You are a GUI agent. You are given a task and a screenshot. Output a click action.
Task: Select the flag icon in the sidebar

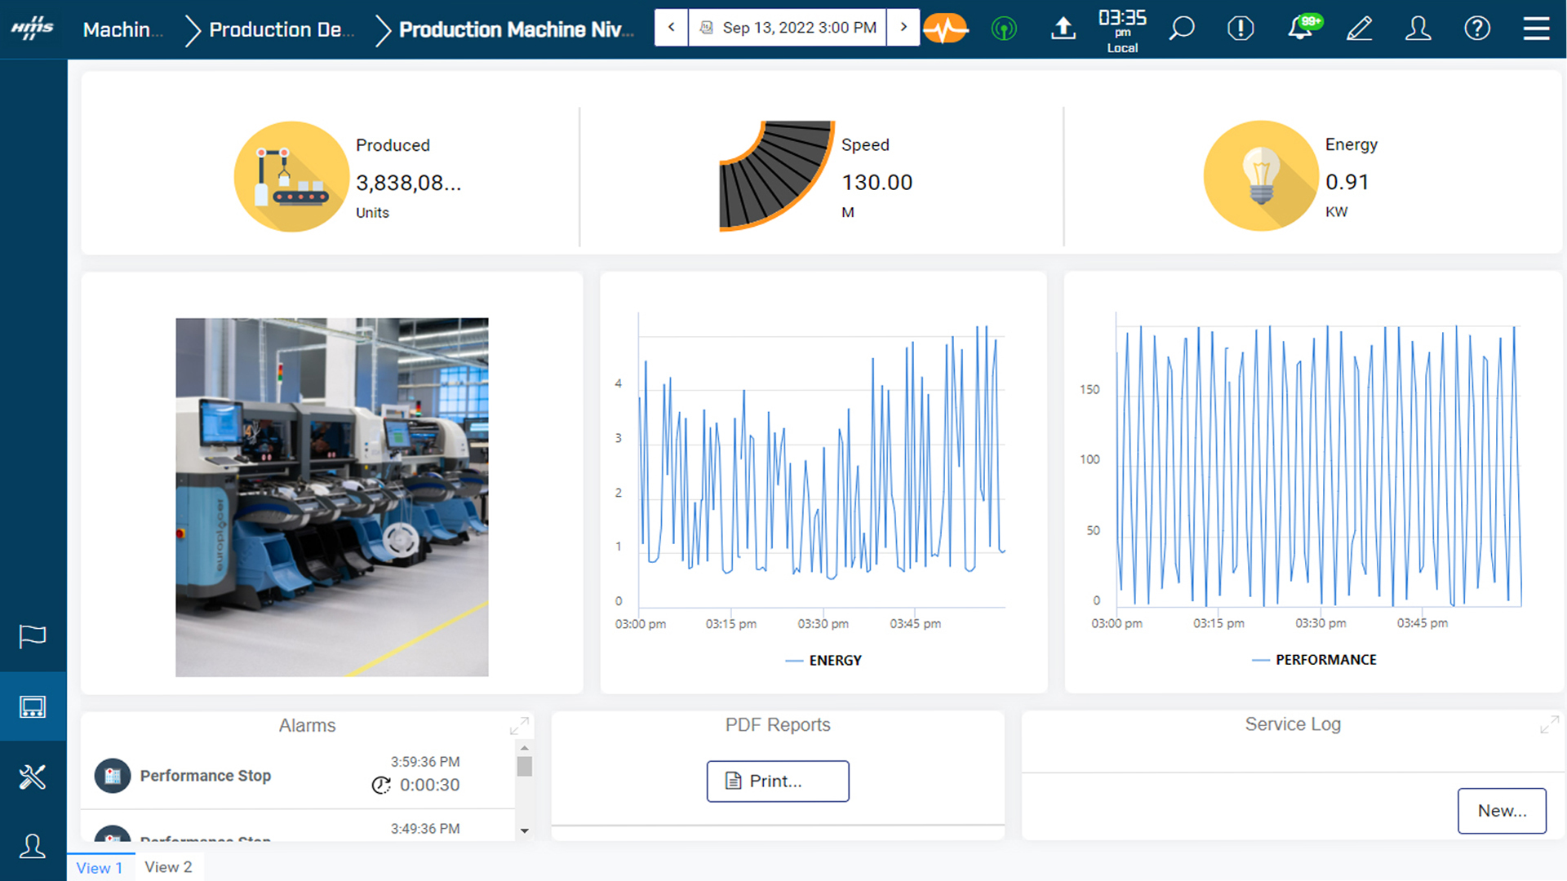33,636
